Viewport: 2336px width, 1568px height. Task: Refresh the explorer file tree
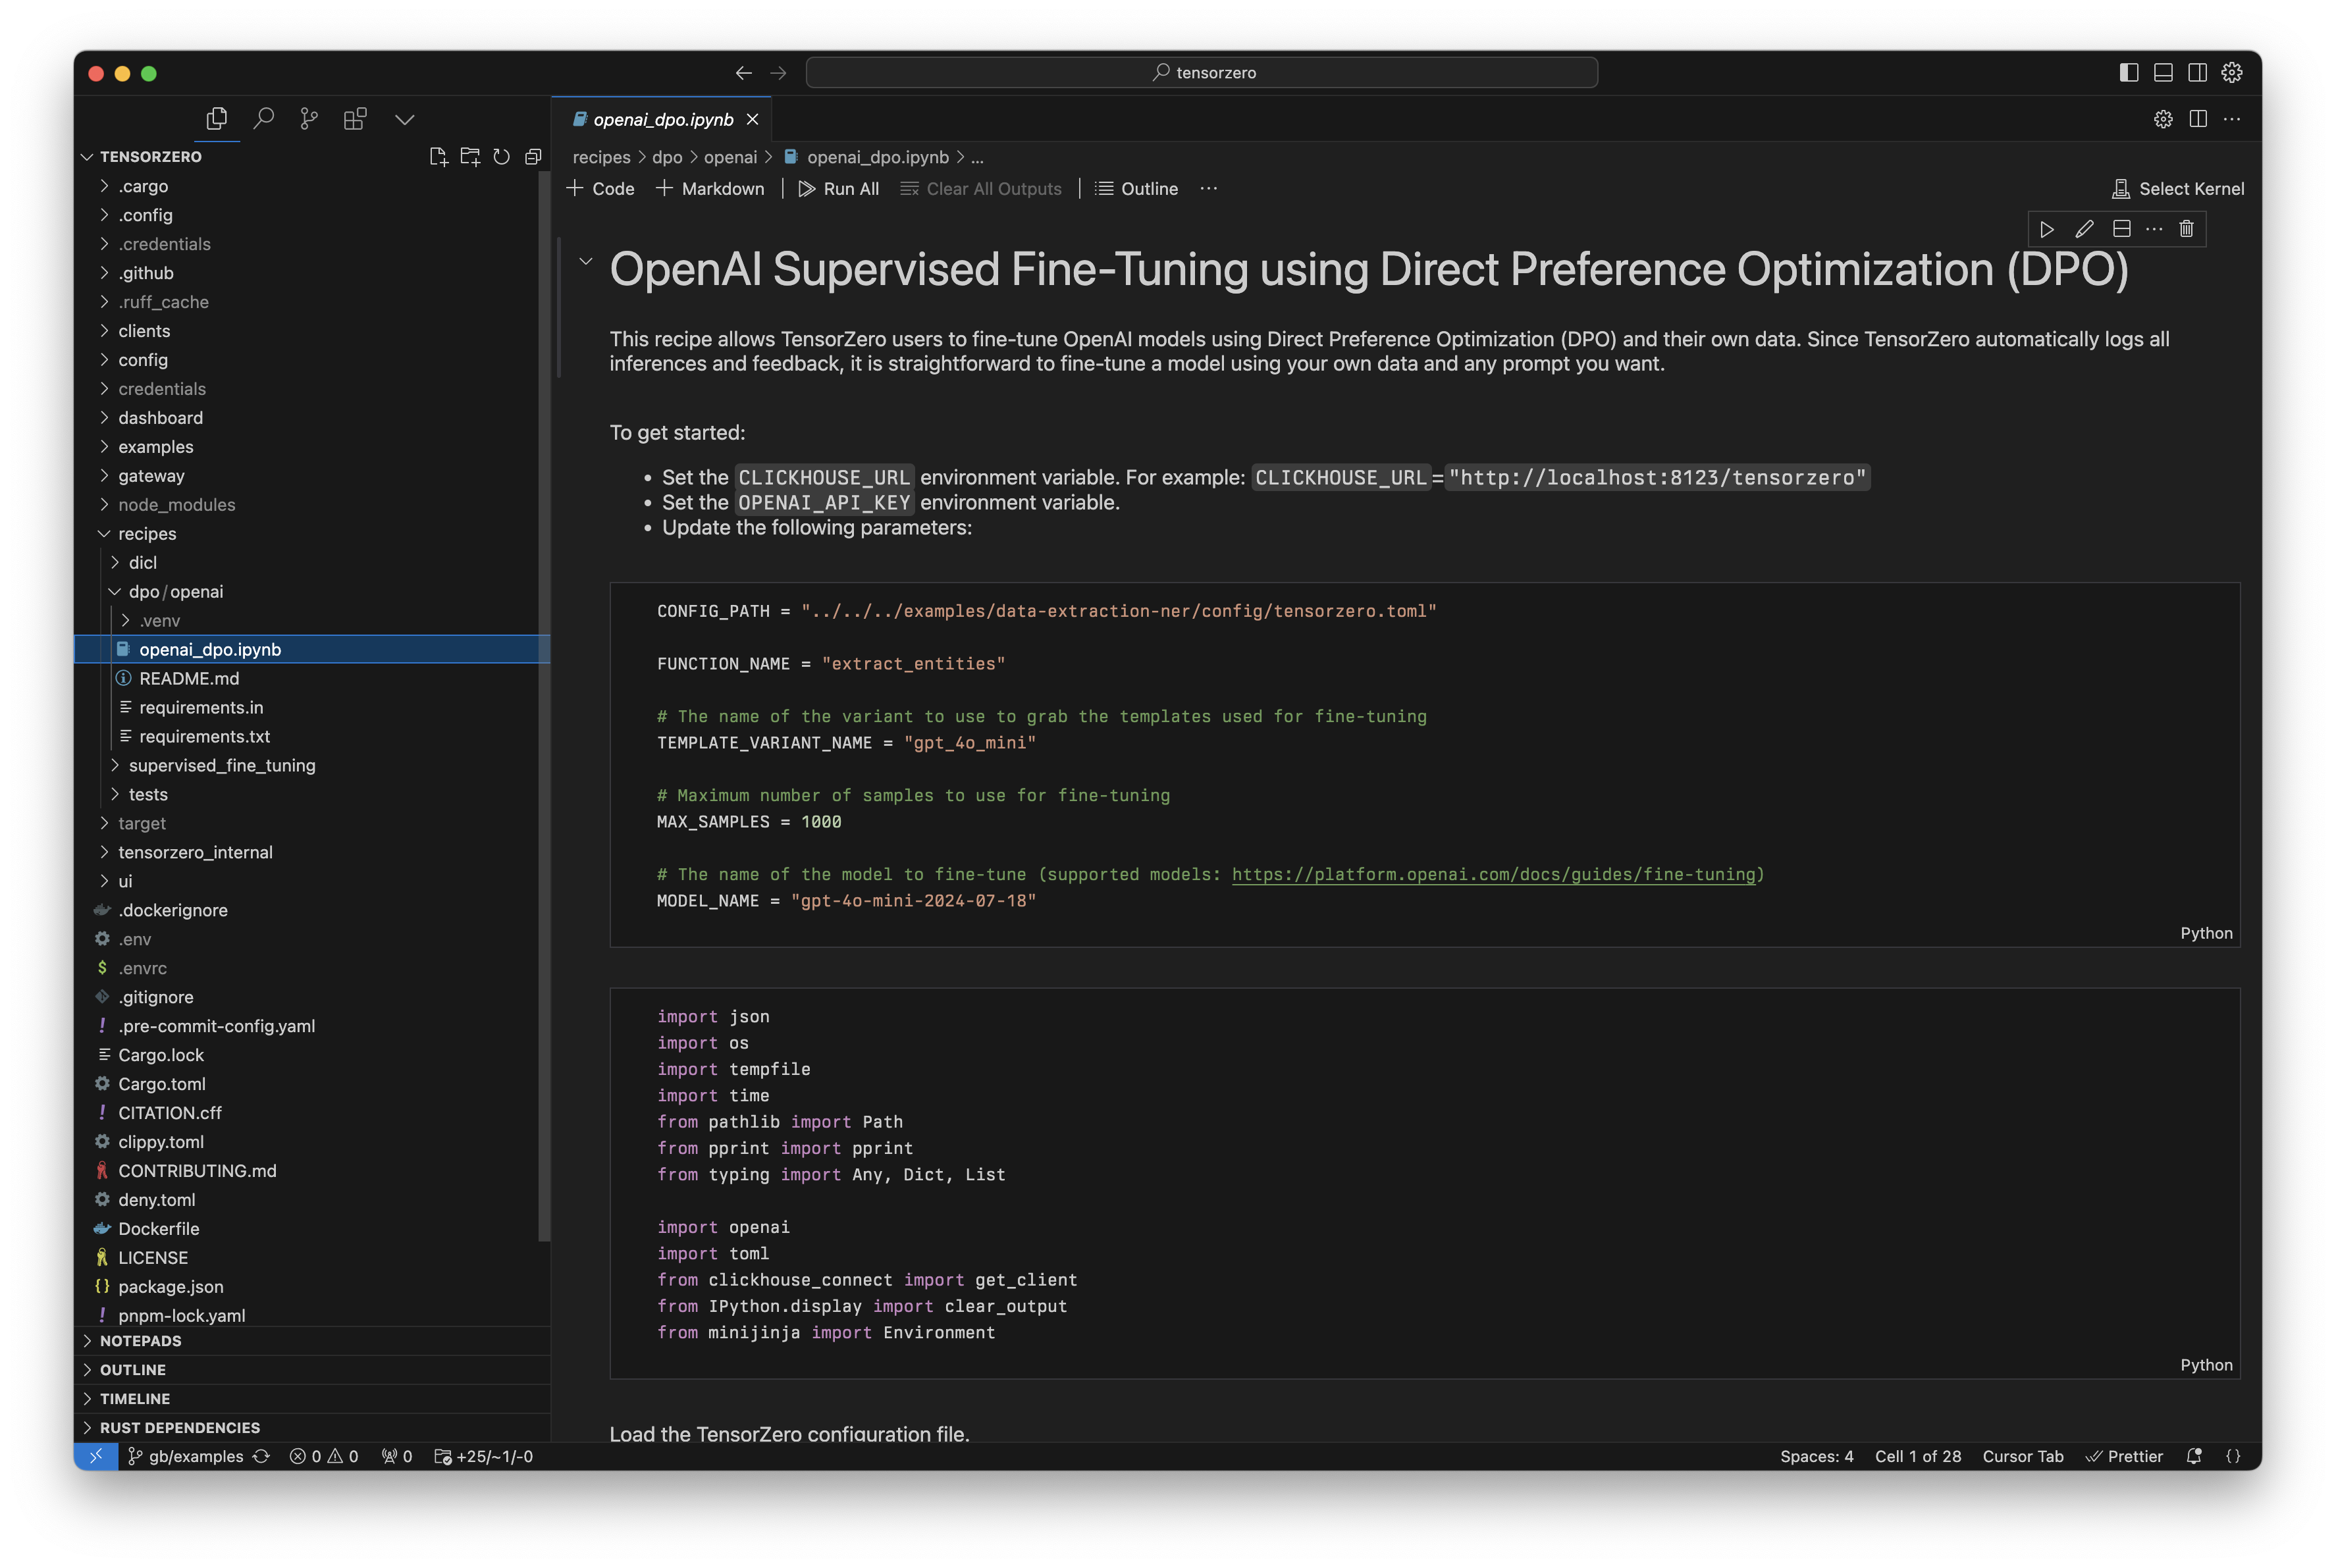coord(502,156)
